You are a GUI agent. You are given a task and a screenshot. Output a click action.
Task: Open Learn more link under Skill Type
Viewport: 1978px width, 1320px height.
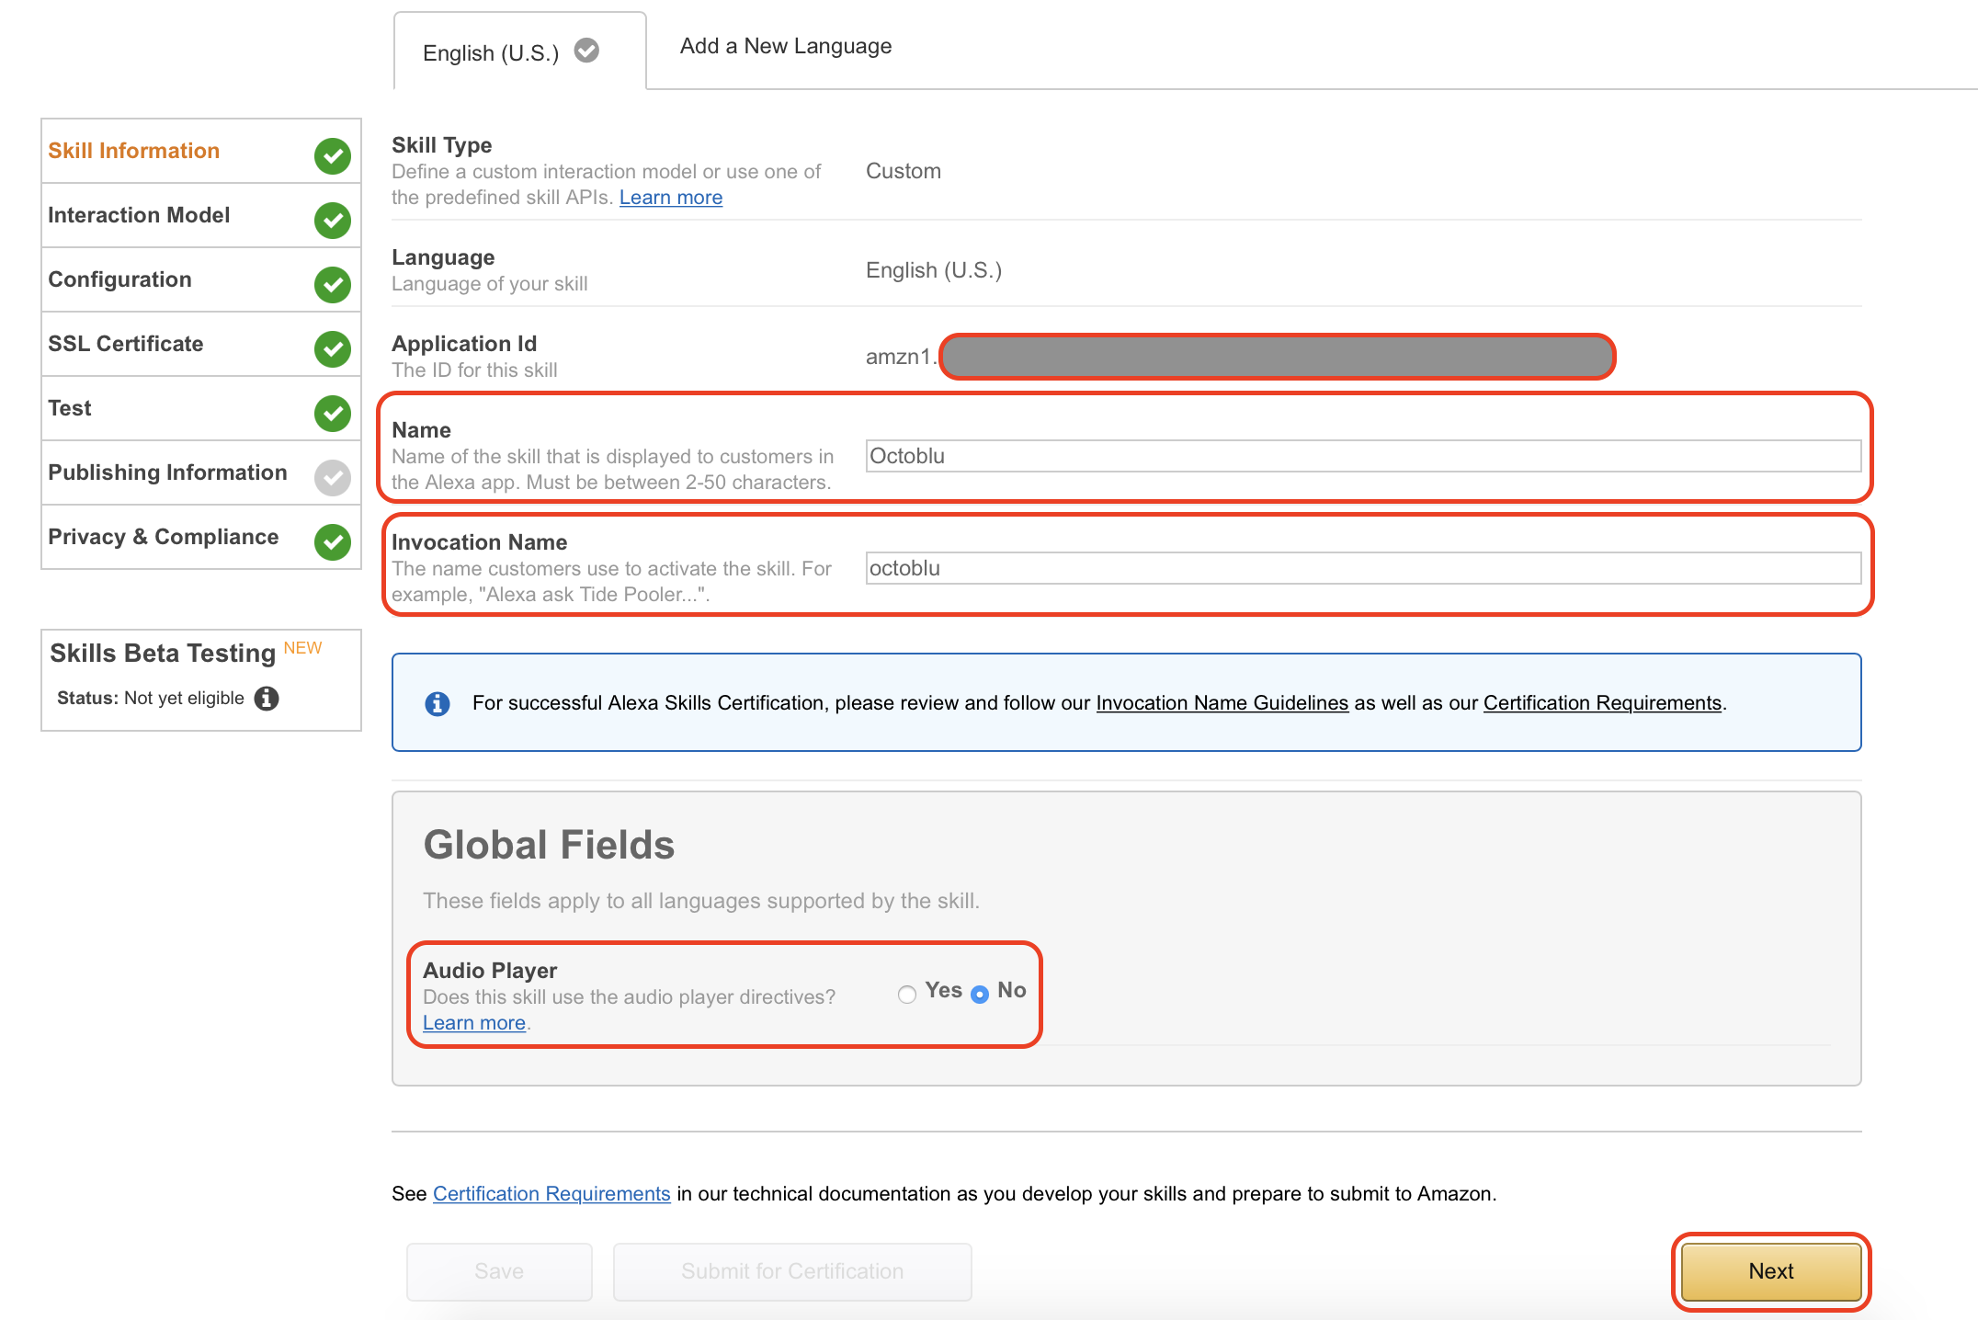pos(671,198)
